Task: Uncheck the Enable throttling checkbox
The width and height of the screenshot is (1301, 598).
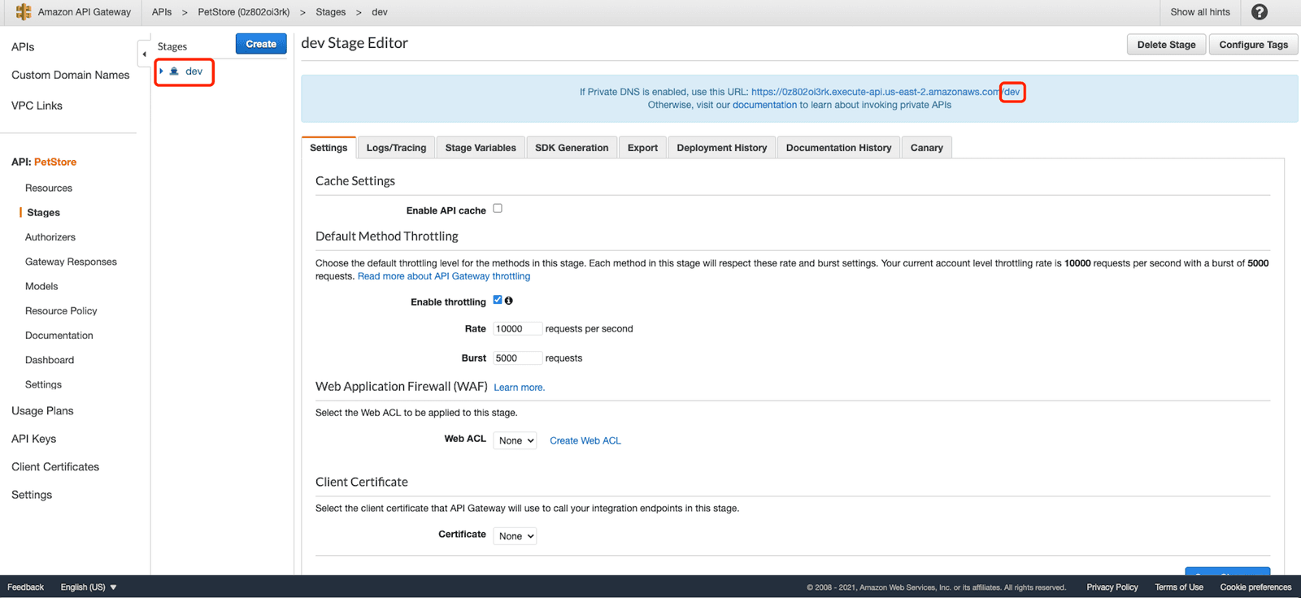Action: 498,300
